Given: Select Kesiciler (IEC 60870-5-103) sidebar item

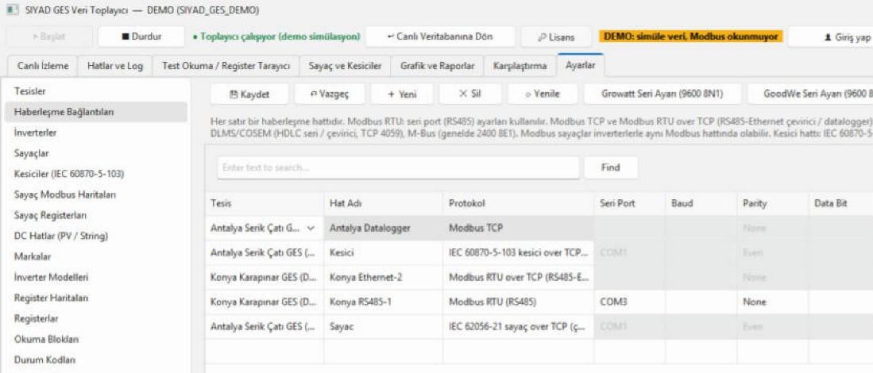Looking at the screenshot, I should 95,174.
